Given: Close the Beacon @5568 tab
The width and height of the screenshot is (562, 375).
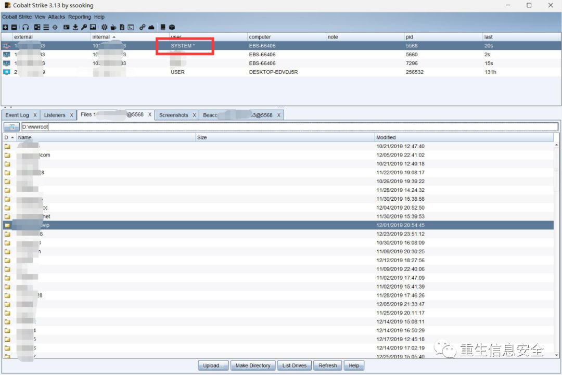Looking at the screenshot, I should click(278, 115).
